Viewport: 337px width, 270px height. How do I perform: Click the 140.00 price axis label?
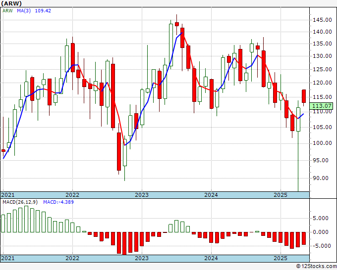point(322,32)
